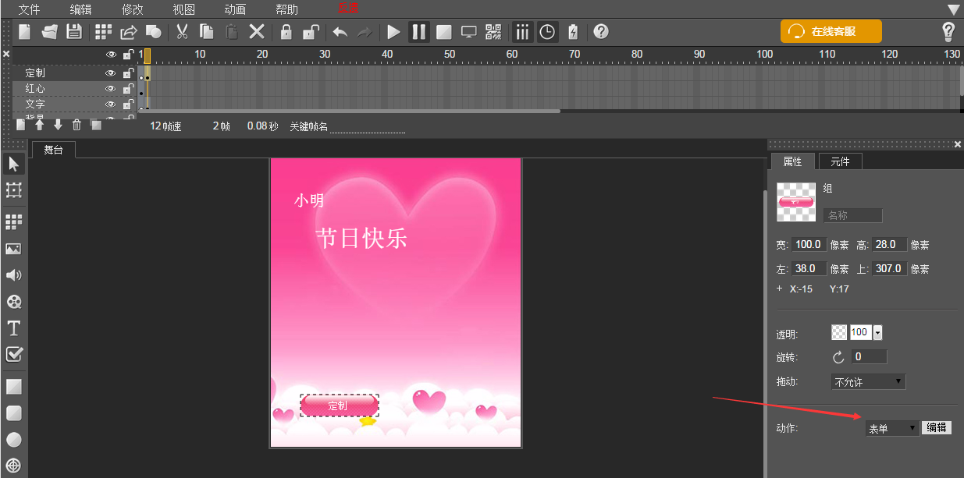The image size is (964, 478).
Task: Click the 在线客服 button
Action: point(830,31)
